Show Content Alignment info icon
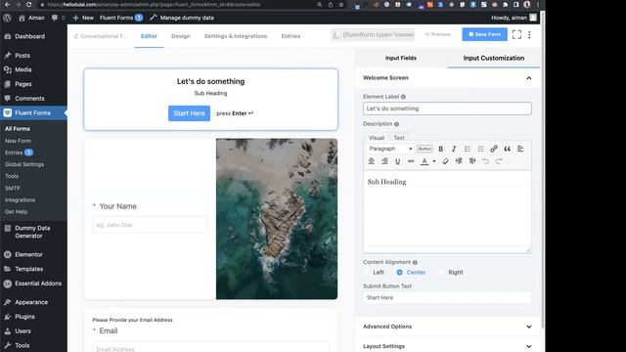626x352 pixels. pos(415,262)
